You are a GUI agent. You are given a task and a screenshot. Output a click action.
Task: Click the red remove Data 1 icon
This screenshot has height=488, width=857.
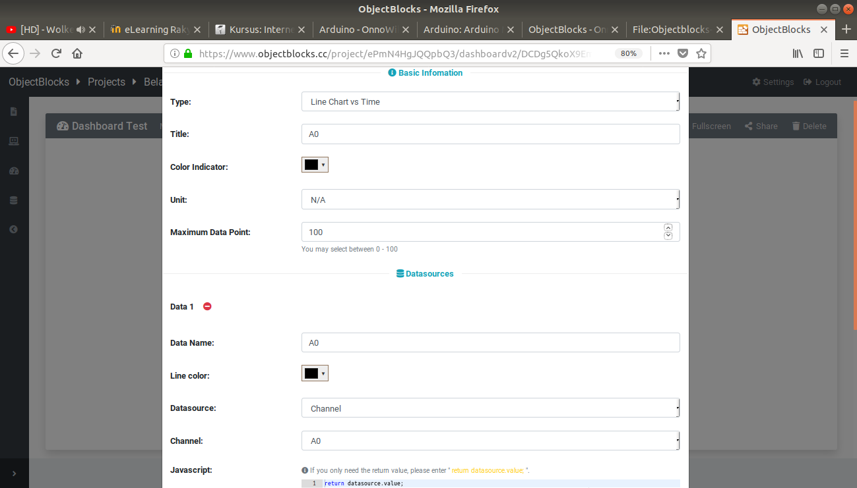(x=207, y=306)
